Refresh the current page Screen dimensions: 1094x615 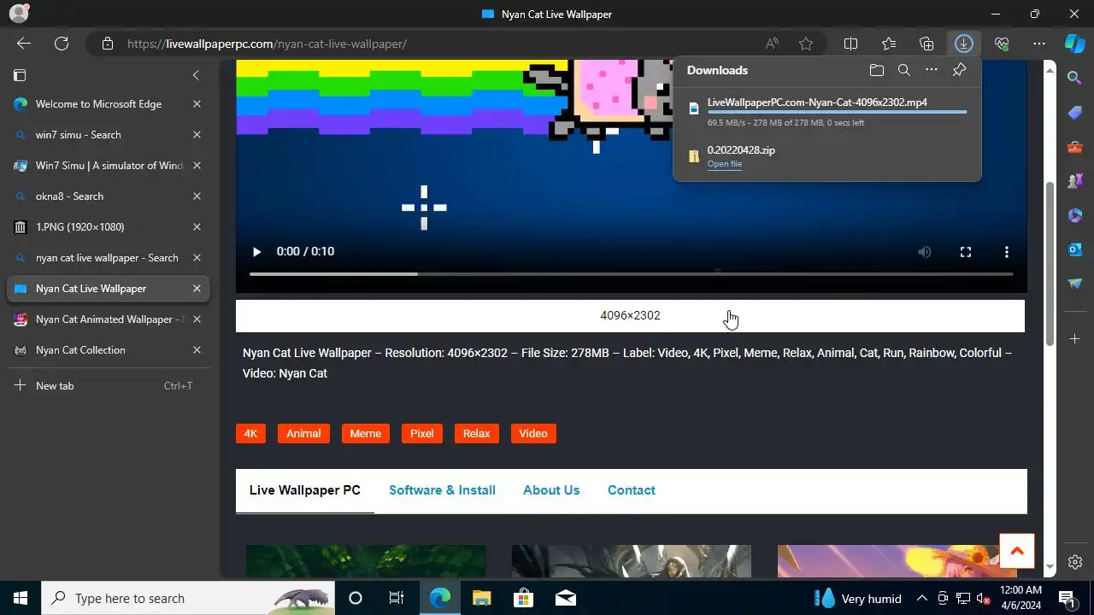(x=62, y=44)
